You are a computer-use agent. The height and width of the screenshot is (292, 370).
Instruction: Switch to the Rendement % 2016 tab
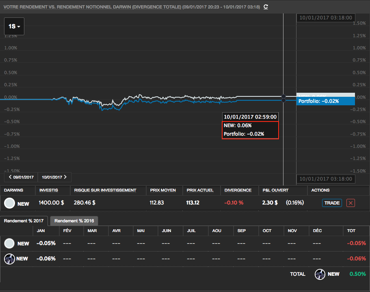pyautogui.click(x=74, y=221)
